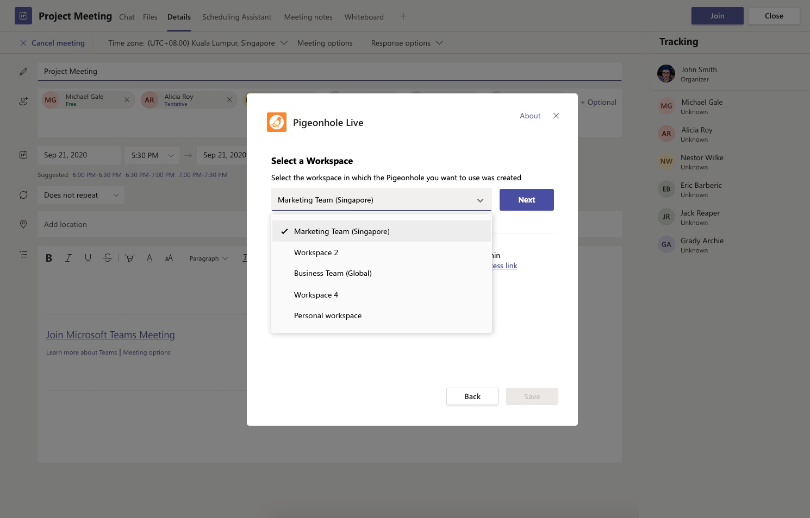Click the Pigeonhole Live logo
The width and height of the screenshot is (810, 518).
click(x=277, y=122)
